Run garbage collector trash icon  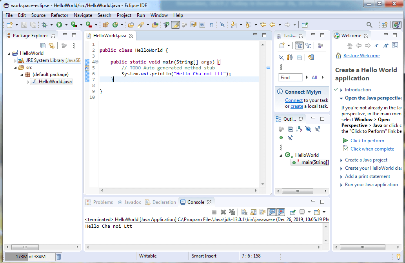coord(59,257)
